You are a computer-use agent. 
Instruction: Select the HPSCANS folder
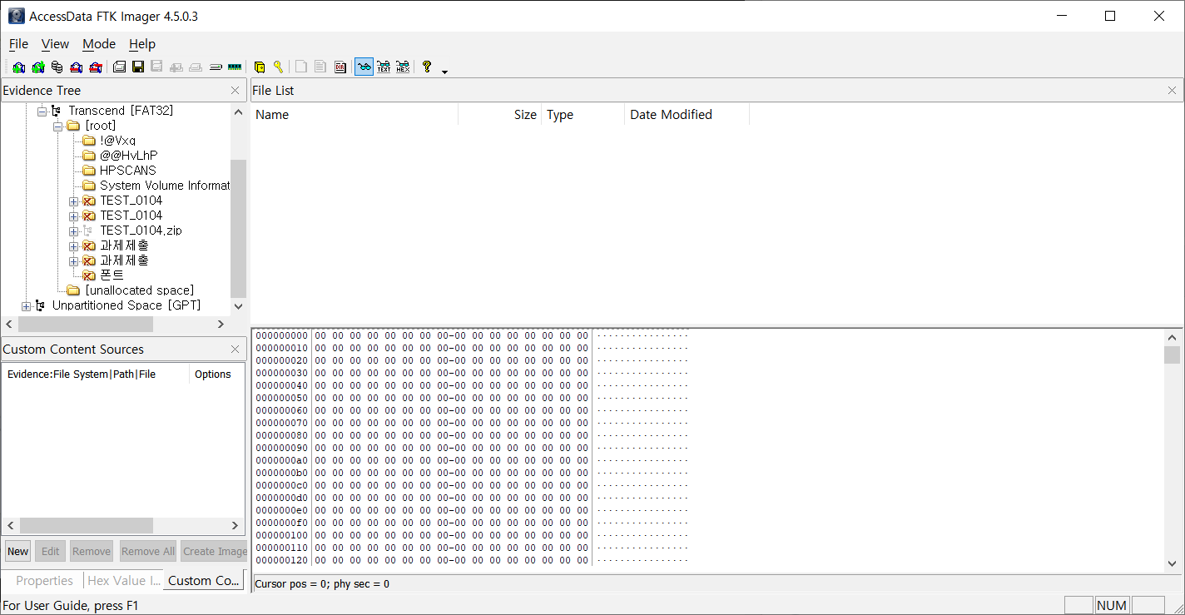coord(128,171)
